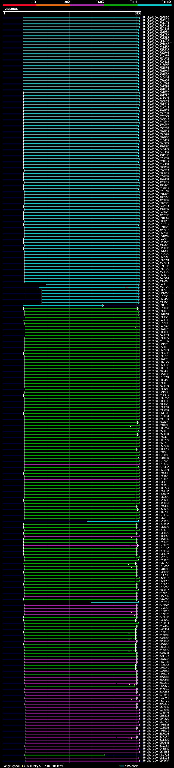
Task: Open hit UniRef100_A3Z0A8
Action: coord(156,281)
